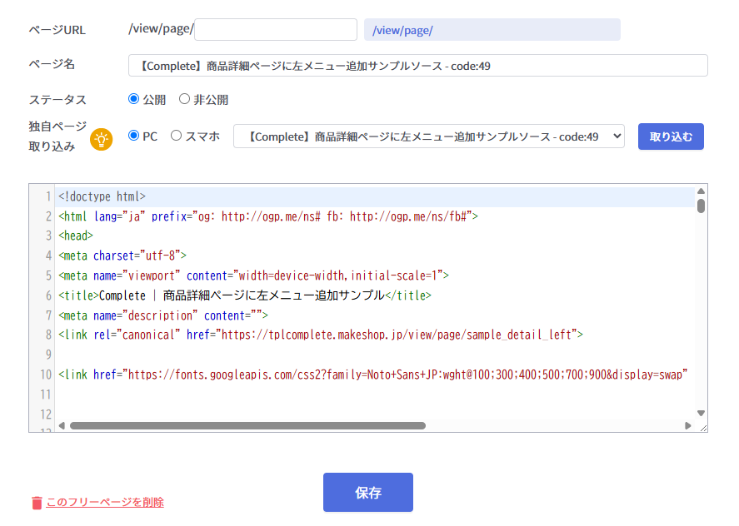Image resolution: width=739 pixels, height=526 pixels.
Task: Click the meta name="viewport" line
Action: 253,275
